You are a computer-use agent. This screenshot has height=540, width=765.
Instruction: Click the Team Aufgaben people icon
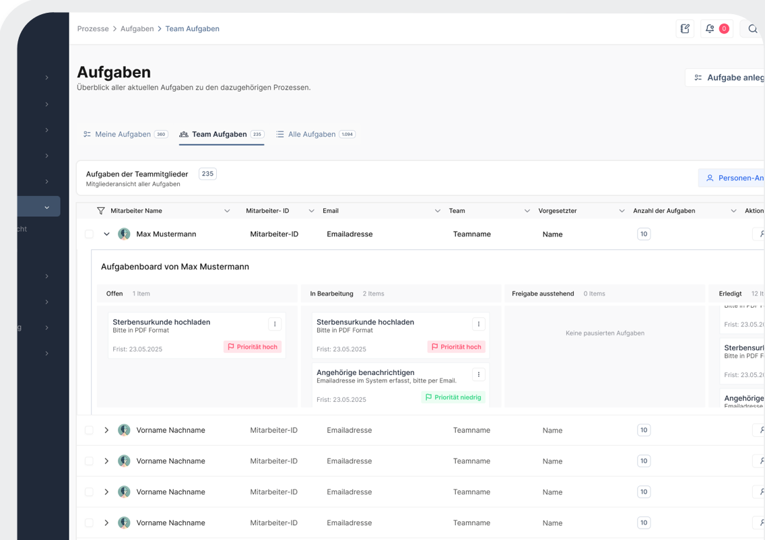click(x=183, y=134)
